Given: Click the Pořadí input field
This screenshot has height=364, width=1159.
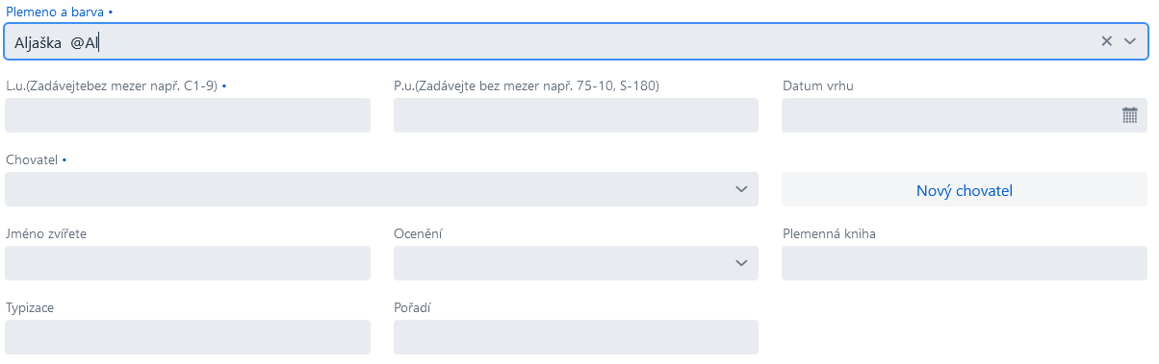Looking at the screenshot, I should pyautogui.click(x=576, y=337).
